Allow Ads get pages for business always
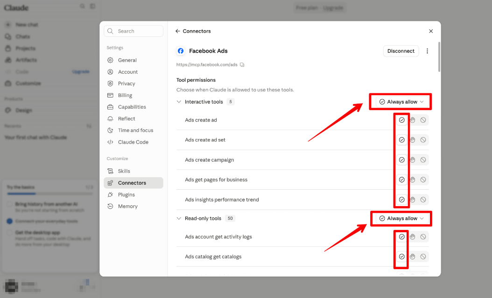The image size is (492, 298). (x=401, y=180)
